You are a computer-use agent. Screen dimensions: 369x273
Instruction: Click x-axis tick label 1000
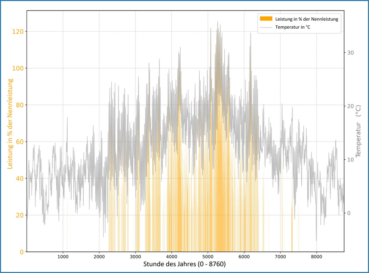[63, 256]
